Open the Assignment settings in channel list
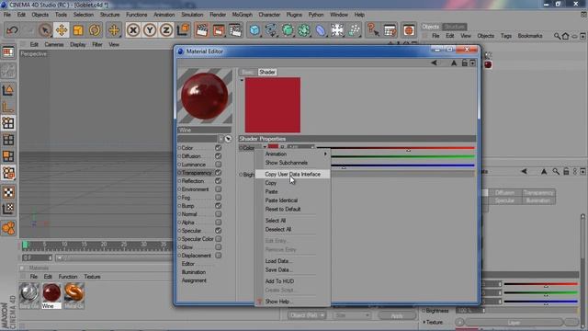This screenshot has height=331, width=588. point(194,280)
